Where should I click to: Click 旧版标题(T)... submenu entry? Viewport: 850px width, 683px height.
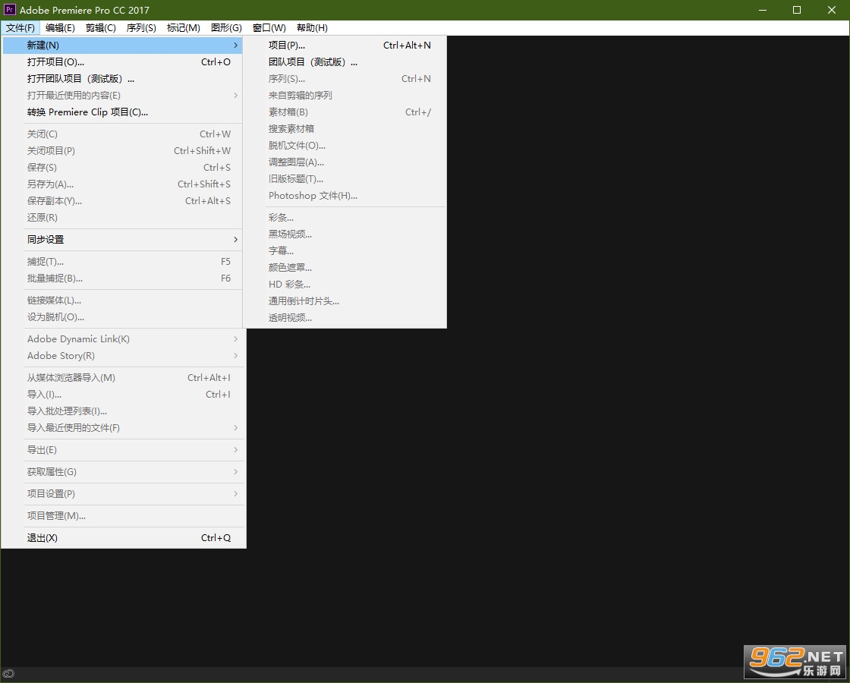[345, 179]
